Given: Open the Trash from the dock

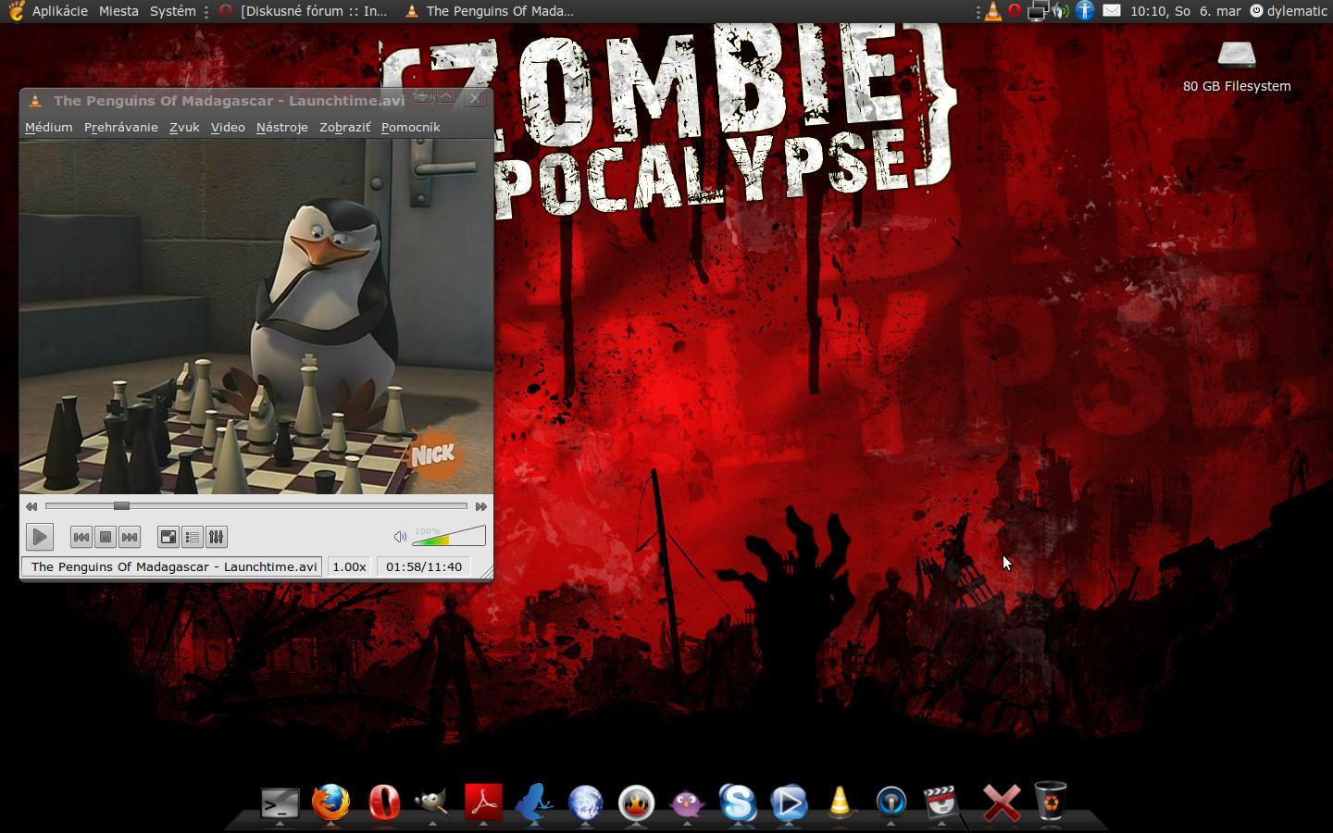Looking at the screenshot, I should pos(1051,802).
